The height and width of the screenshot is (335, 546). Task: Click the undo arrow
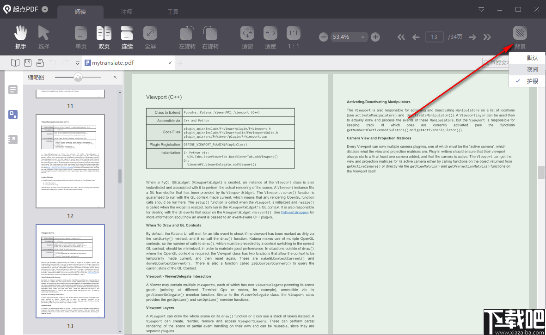pos(53,63)
